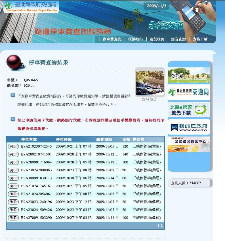Go to results page 1

click(158, 226)
